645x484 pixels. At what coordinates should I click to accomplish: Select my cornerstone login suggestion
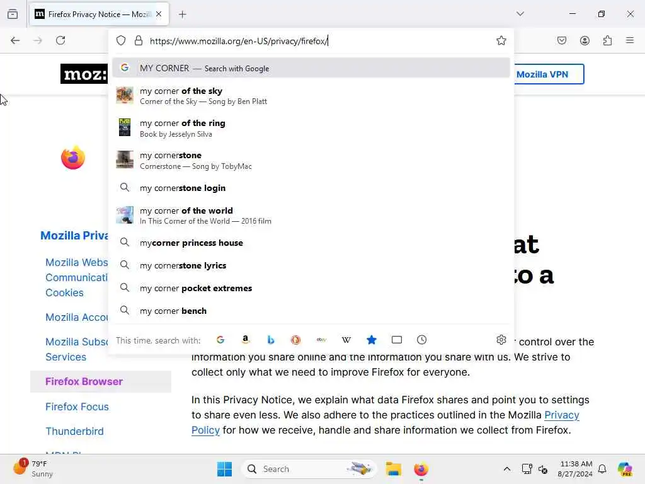pos(311,188)
